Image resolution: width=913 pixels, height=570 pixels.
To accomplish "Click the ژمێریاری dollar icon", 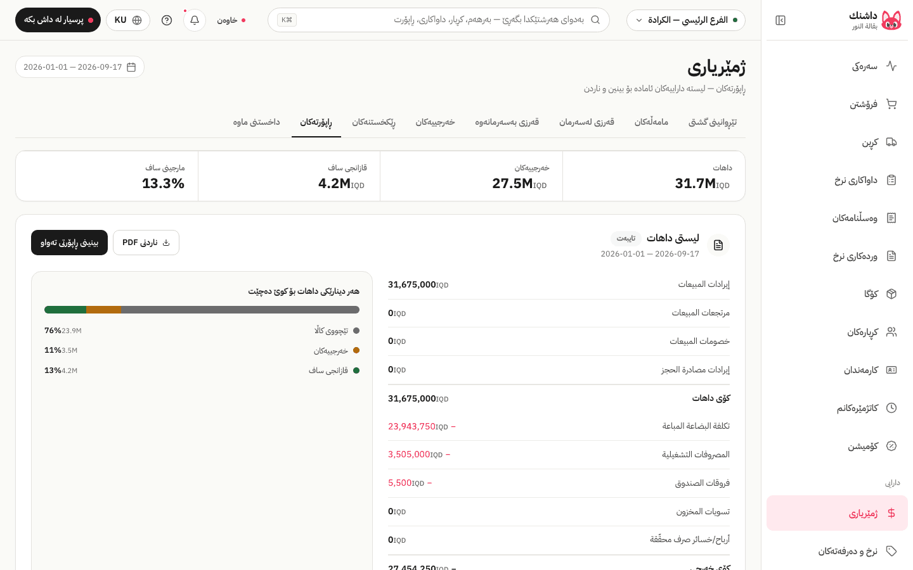I will 891,513.
